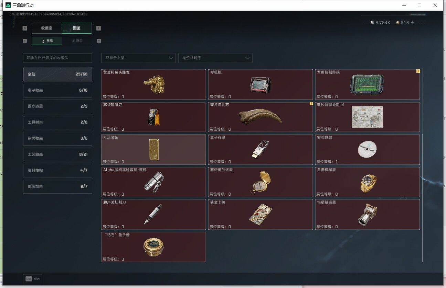Click the yellow alert badge on 军用控制终端
446x288 pixels.
click(x=418, y=71)
